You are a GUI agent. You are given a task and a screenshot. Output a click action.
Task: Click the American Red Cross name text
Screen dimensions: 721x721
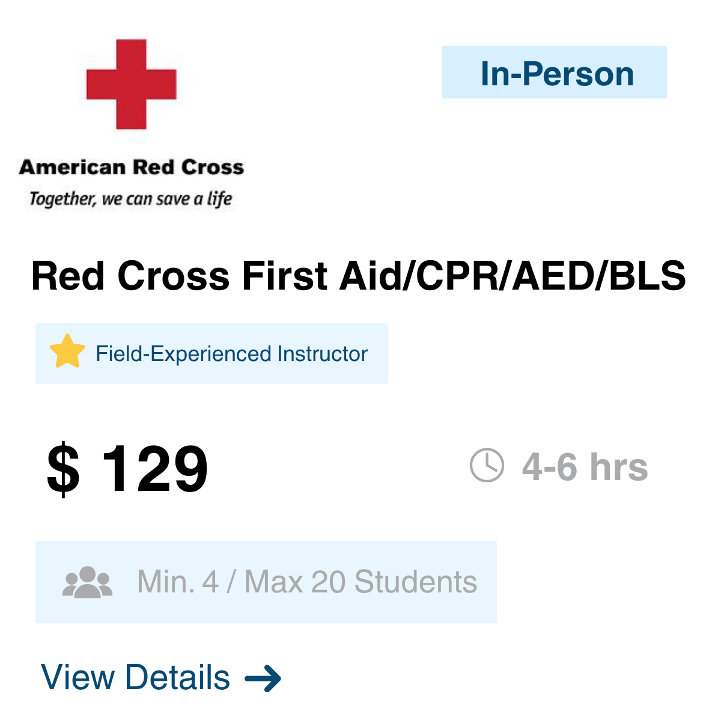click(x=131, y=167)
